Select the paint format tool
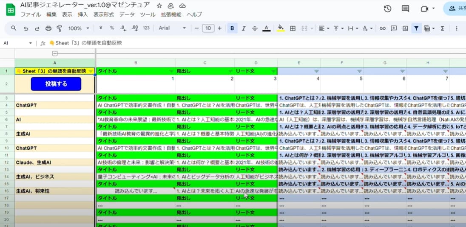Image resolution: width=466 pixels, height=227 pixels. point(60,28)
